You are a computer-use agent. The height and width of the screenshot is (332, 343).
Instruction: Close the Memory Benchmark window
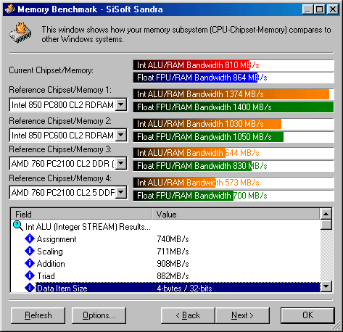(333, 9)
